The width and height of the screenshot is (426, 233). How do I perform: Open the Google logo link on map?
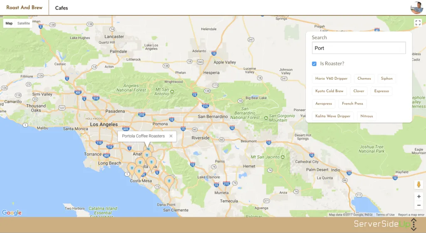12,213
